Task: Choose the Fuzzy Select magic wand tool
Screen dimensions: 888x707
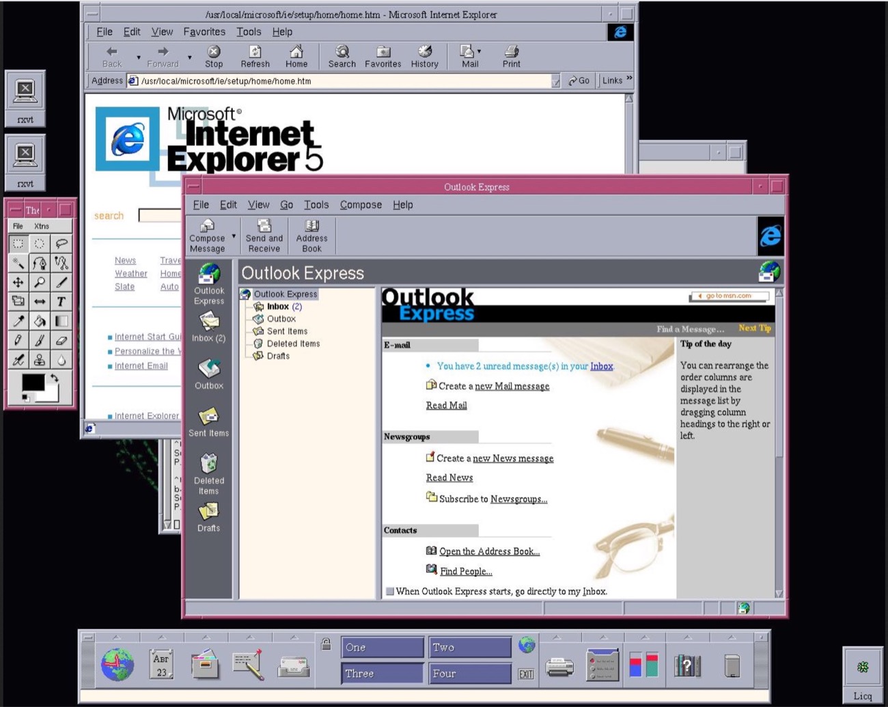Action: 18,263
